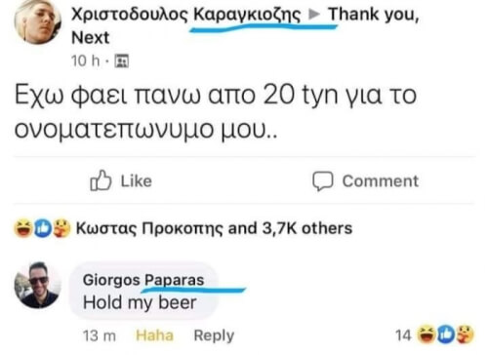Click the Comment button label
Screen dimensions: 488x355
[381, 181]
